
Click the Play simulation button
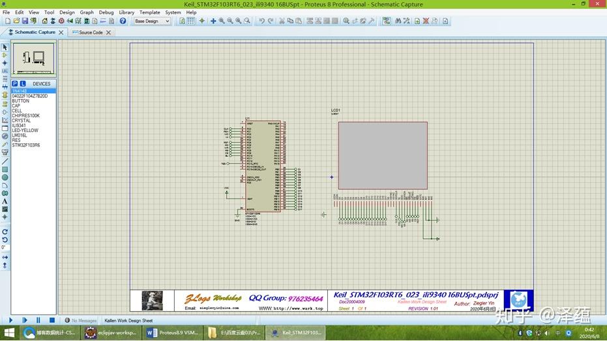click(x=10, y=320)
